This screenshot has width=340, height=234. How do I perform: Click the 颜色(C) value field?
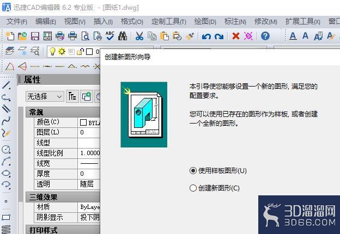point(89,122)
